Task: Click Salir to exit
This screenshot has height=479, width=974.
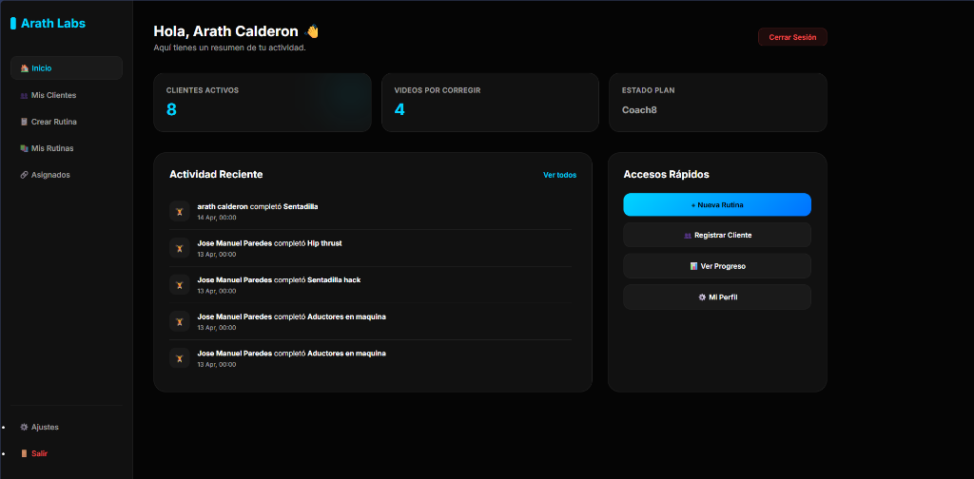Action: coord(67,453)
